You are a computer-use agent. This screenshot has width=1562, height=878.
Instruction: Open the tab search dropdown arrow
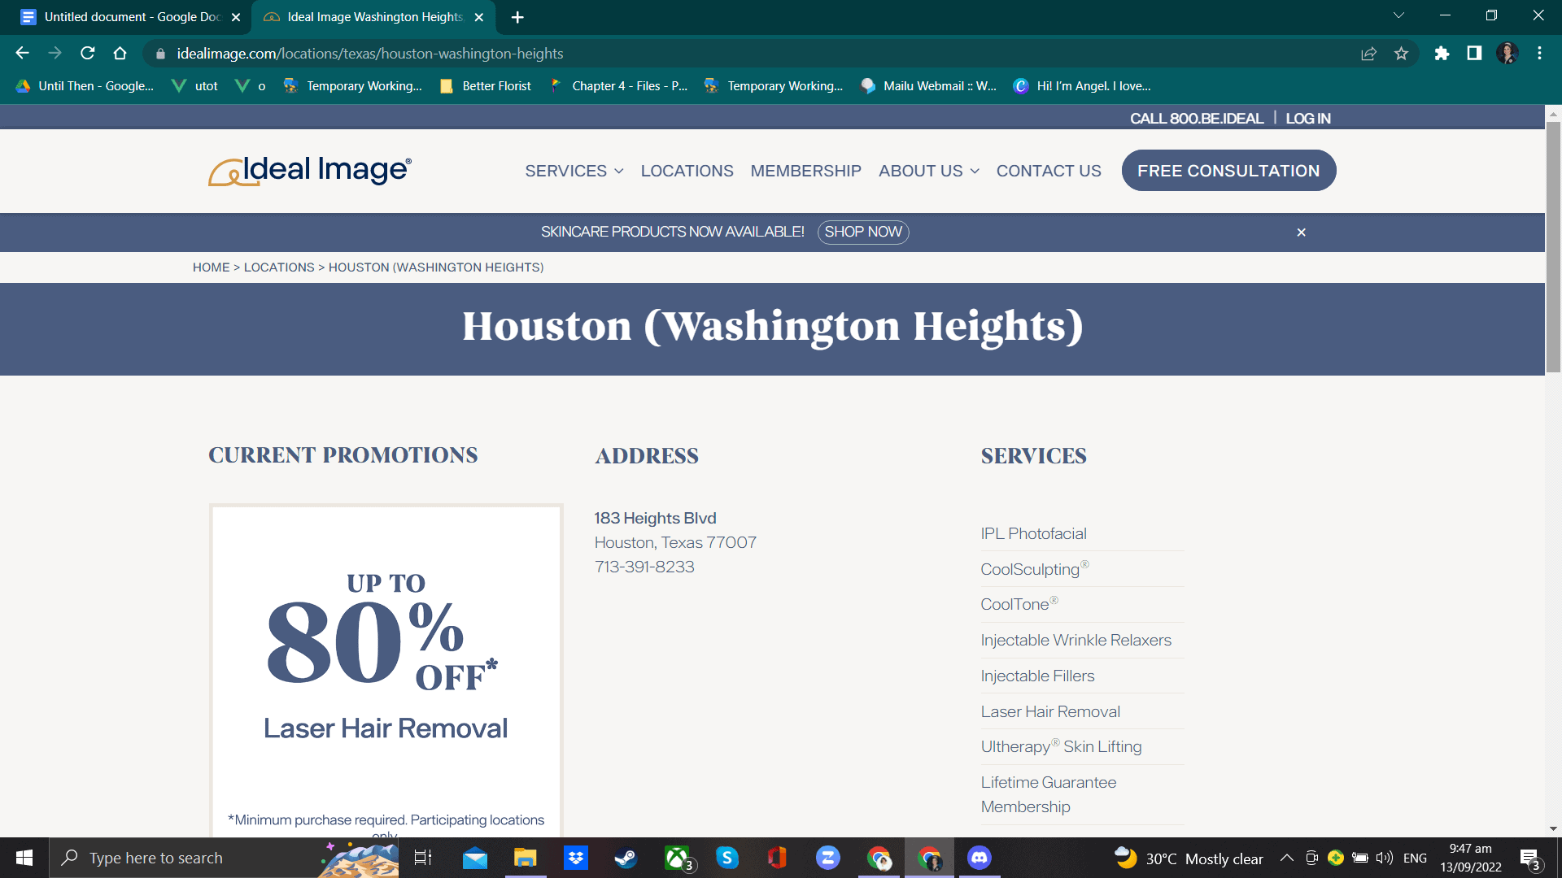tap(1398, 15)
